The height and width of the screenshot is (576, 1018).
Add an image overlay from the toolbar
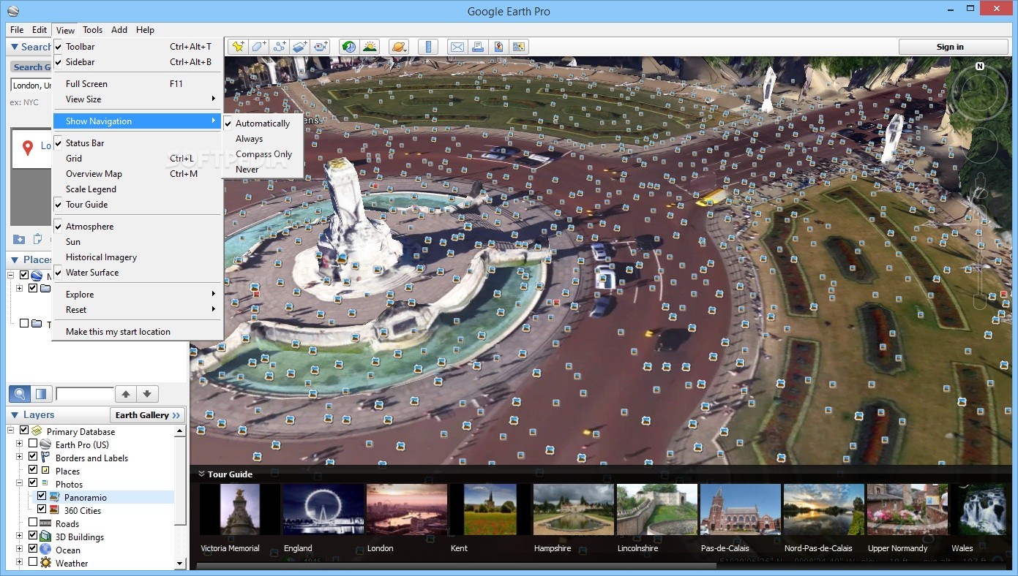(x=299, y=47)
